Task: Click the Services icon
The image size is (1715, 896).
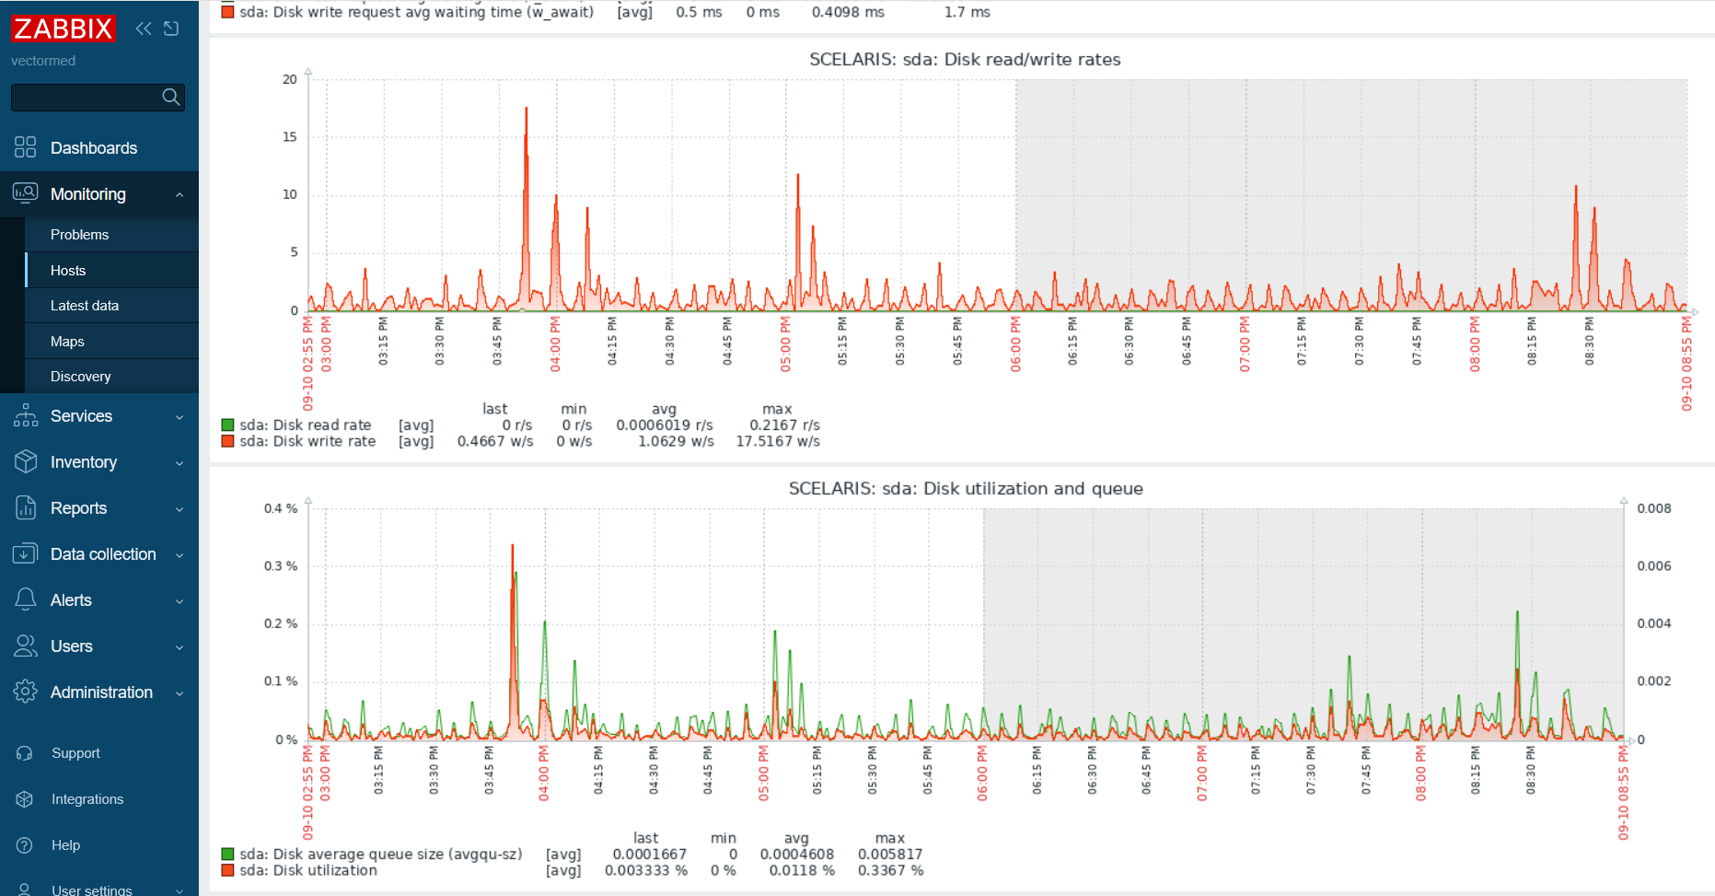Action: [x=26, y=415]
